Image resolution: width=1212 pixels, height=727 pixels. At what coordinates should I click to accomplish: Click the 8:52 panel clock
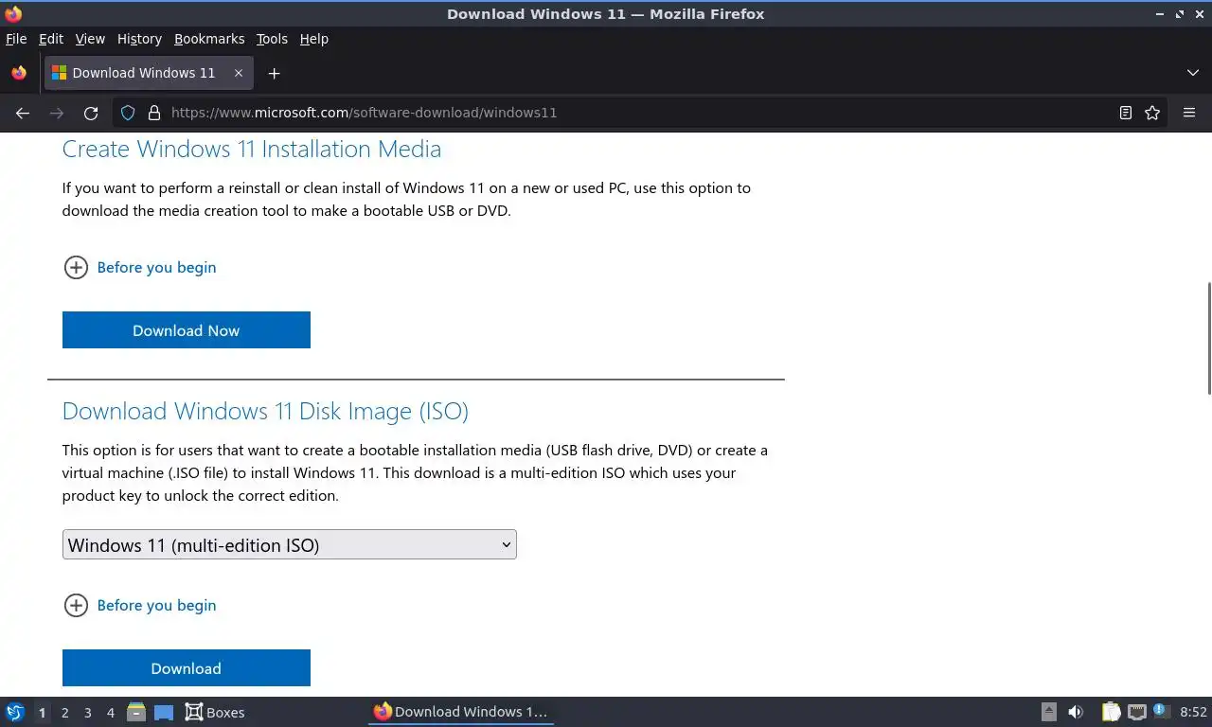coord(1193,712)
